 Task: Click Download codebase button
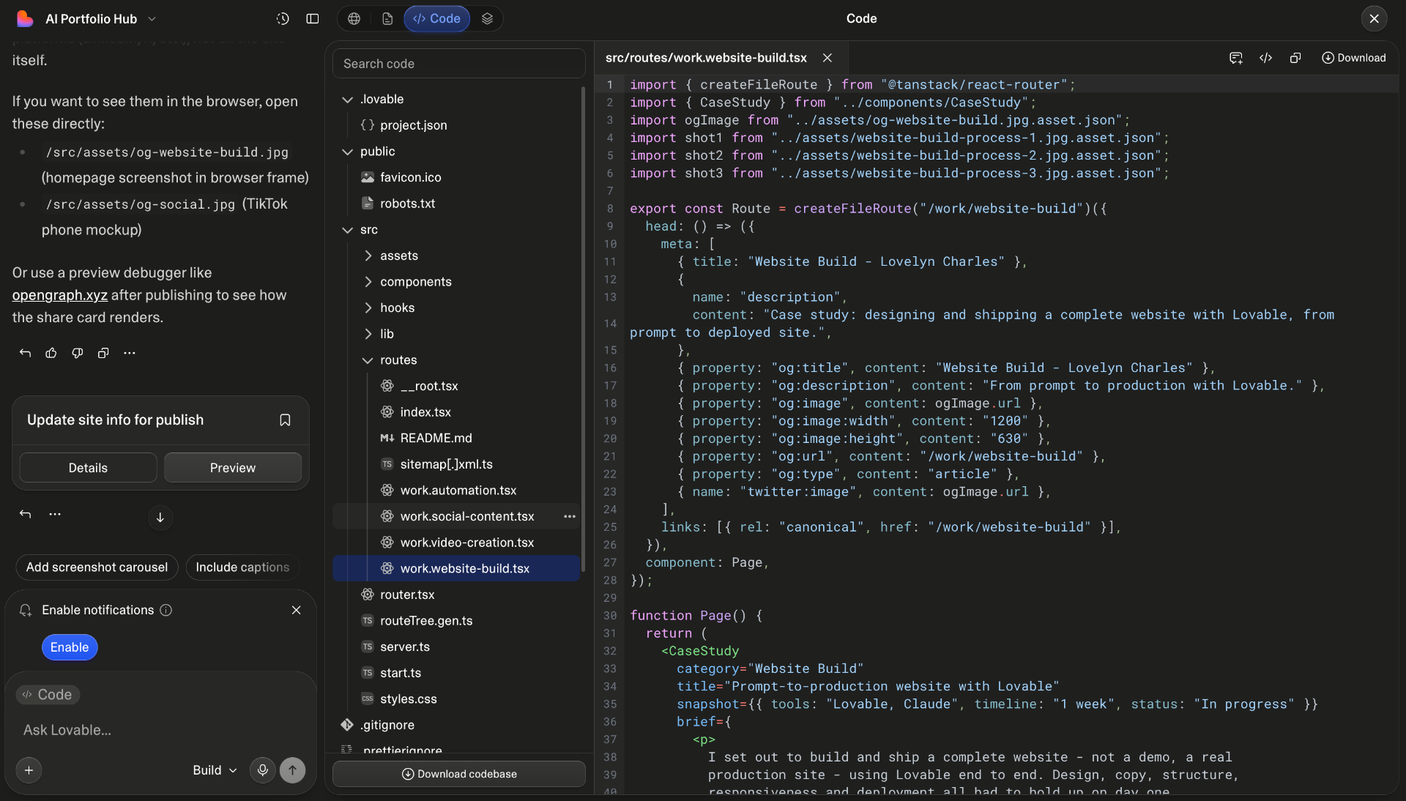(x=459, y=774)
